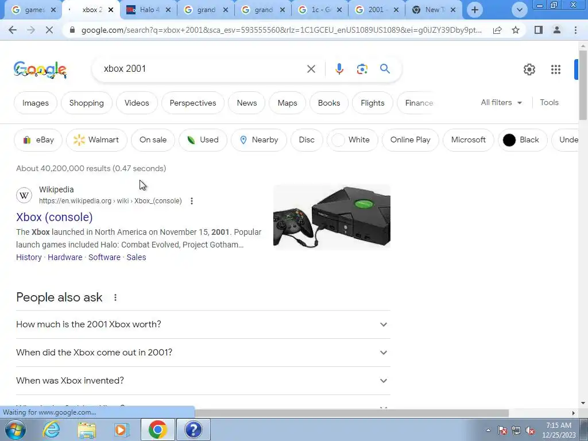Viewport: 588px width, 441px height.
Task: Select the Books search filter
Action: coord(329,103)
